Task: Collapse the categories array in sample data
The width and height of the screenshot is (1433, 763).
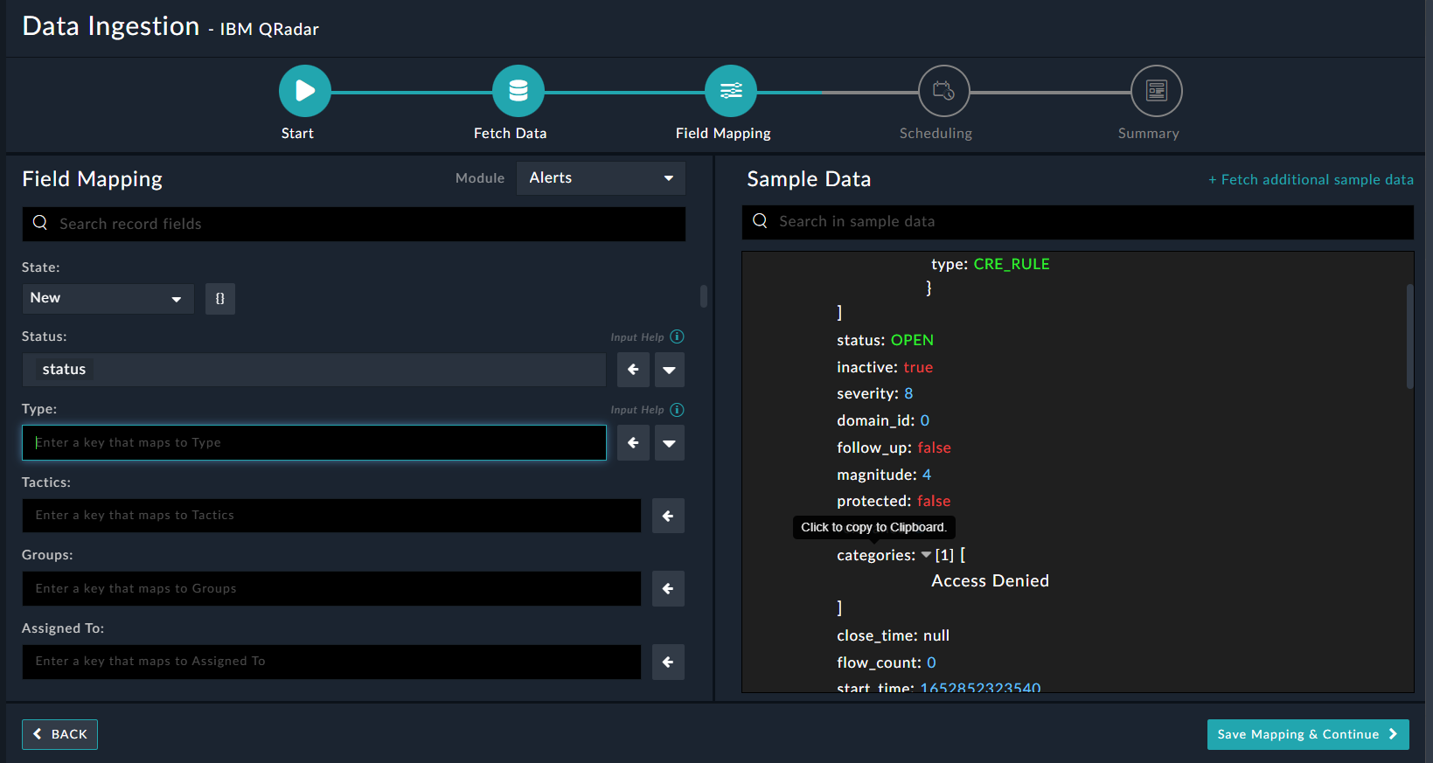Action: tap(926, 555)
